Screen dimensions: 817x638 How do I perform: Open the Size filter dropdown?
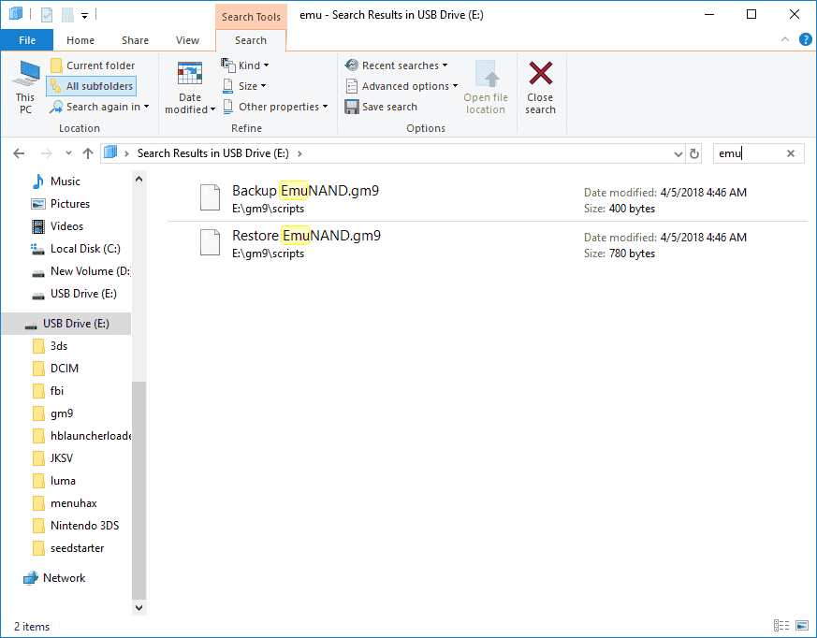[244, 86]
